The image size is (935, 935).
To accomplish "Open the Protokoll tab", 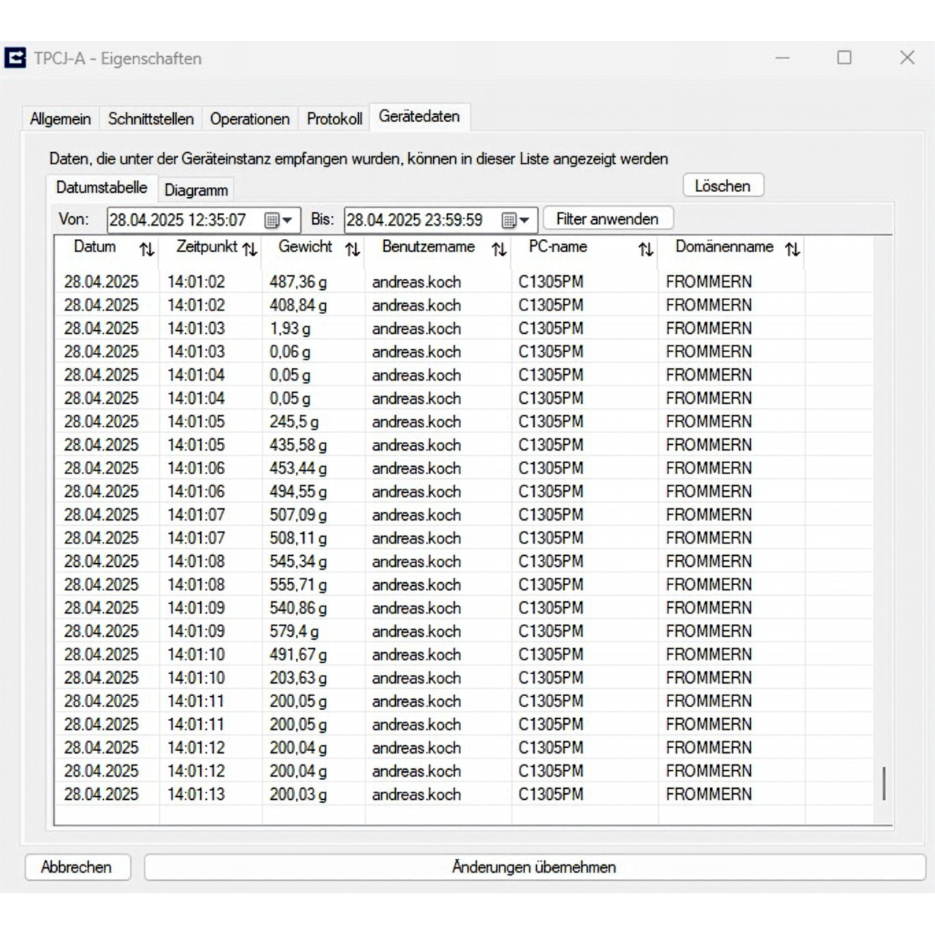I will click(335, 119).
